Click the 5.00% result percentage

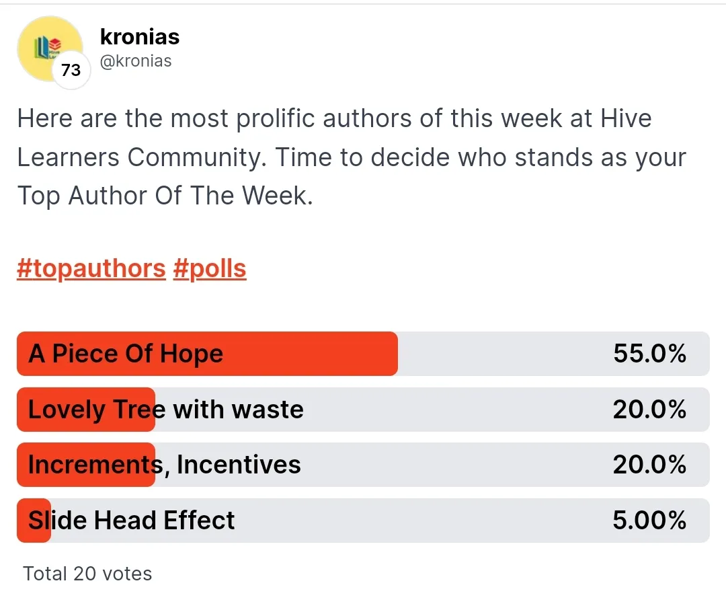[649, 521]
